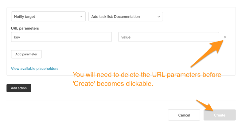The image size is (242, 127).
Task: Click the Add parameter button
Action: [x=26, y=54]
